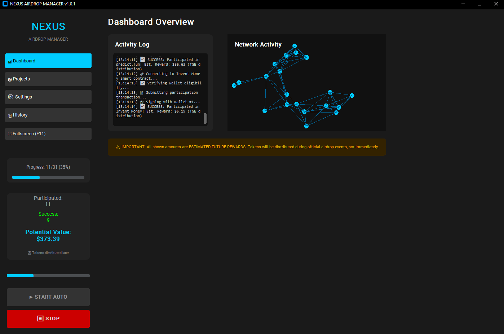Viewport: 504px width, 334px height.
Task: Click the Progress 11/31 progress bar
Action: [x=48, y=177]
